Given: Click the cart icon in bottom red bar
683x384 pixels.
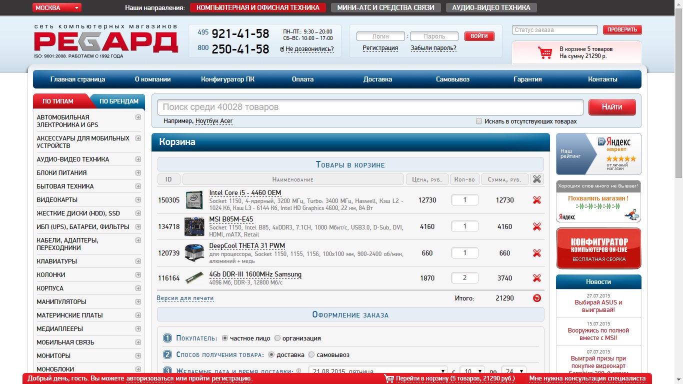Looking at the screenshot, I should pos(389,378).
